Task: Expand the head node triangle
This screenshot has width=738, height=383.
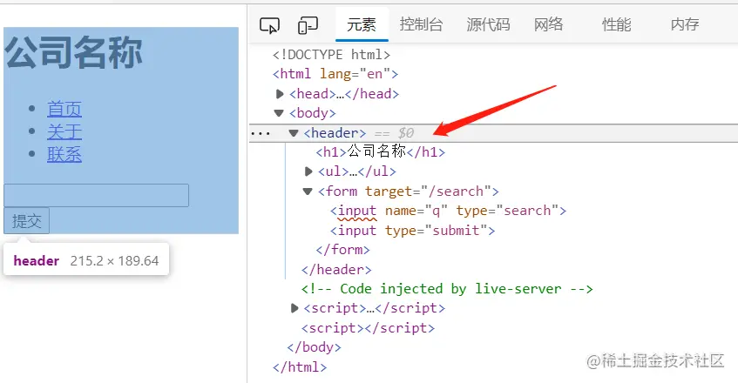Action: (280, 94)
